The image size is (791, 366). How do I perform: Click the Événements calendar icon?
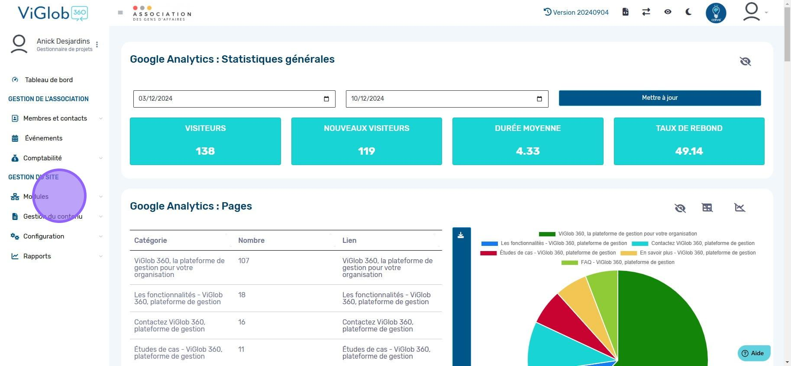point(15,138)
